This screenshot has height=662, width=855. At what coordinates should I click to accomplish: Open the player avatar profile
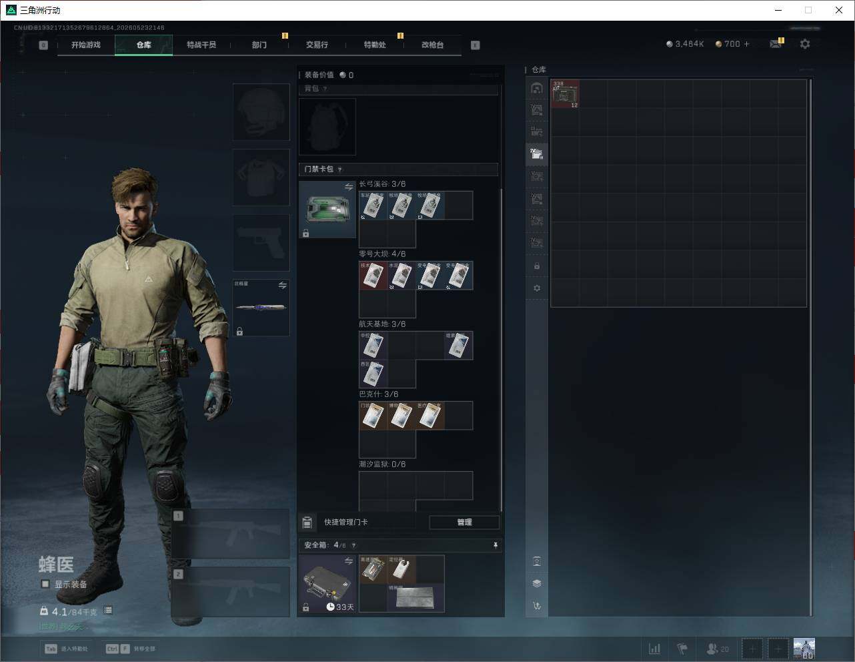804,649
